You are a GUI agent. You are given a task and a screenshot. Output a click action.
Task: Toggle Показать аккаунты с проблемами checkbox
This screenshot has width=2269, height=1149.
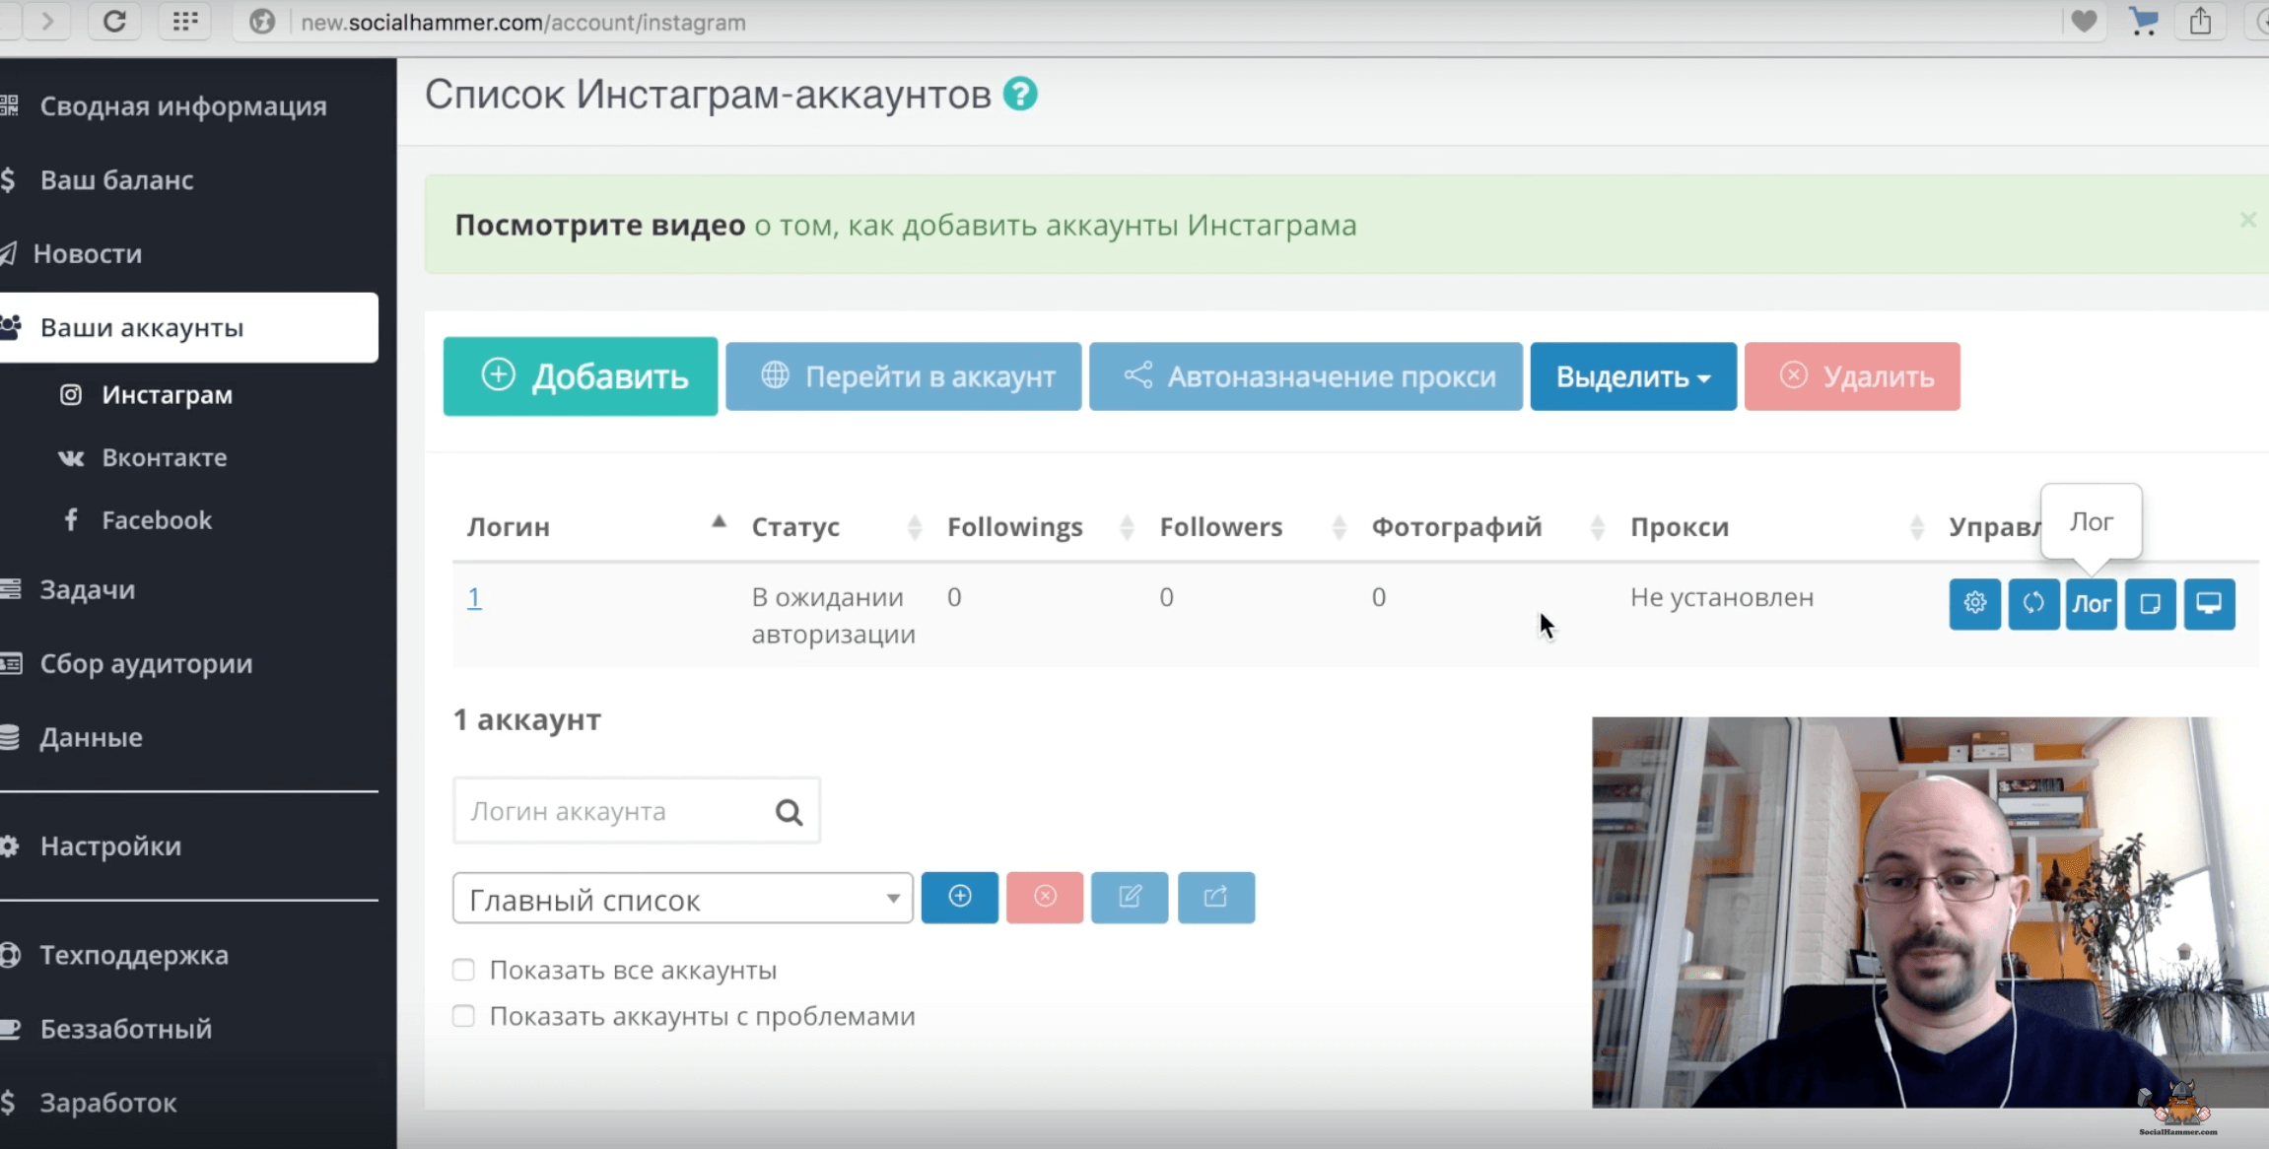(463, 1016)
